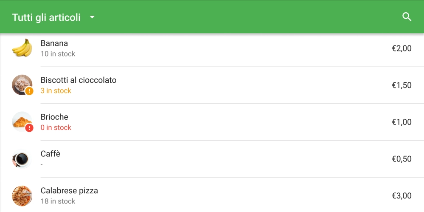The height and width of the screenshot is (212, 424).
Task: Click the Calabrese pizza thumbnail
Action: (22, 196)
